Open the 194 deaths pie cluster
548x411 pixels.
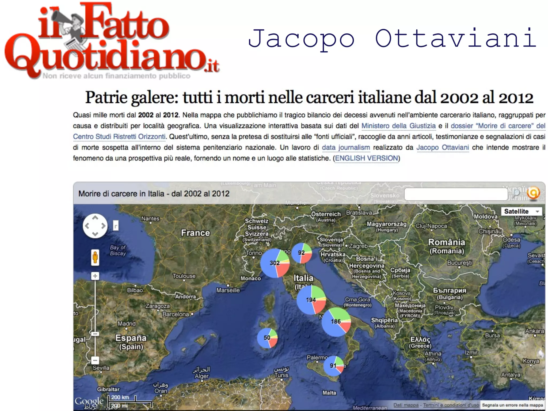click(x=311, y=300)
